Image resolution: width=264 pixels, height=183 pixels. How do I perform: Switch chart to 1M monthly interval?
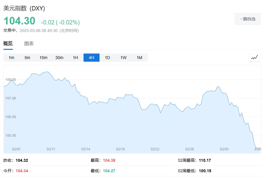139,58
